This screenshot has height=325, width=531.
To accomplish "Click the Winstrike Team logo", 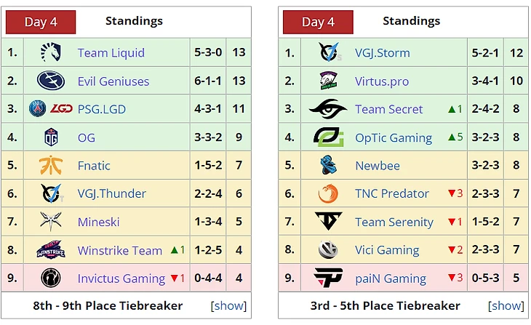I will [x=51, y=250].
